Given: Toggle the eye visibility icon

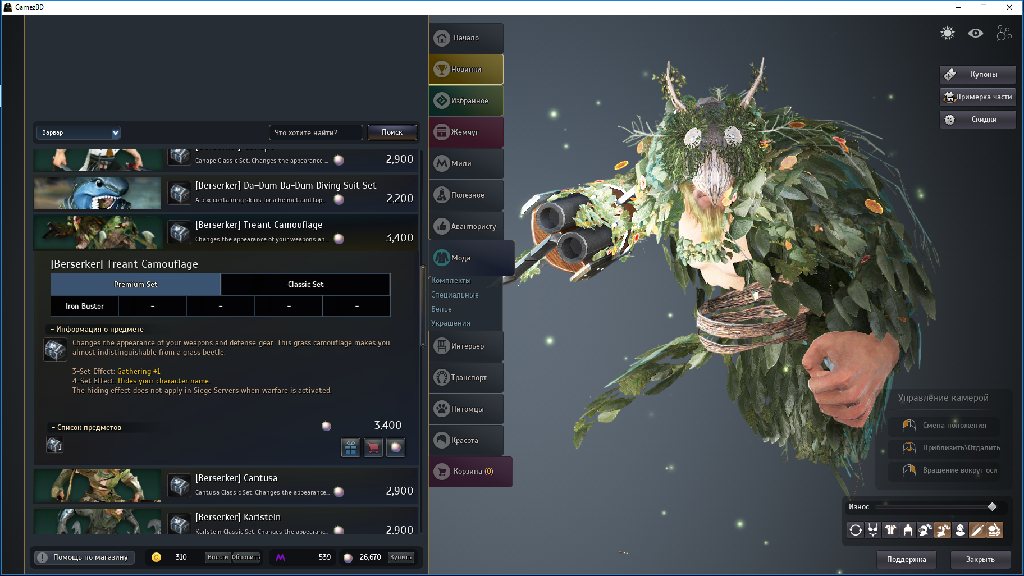Looking at the screenshot, I should pyautogui.click(x=976, y=33).
